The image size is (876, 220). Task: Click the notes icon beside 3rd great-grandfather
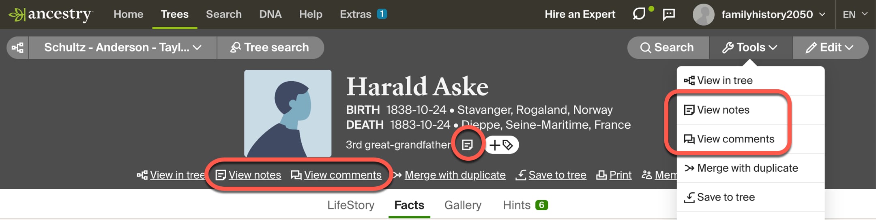[x=467, y=145]
